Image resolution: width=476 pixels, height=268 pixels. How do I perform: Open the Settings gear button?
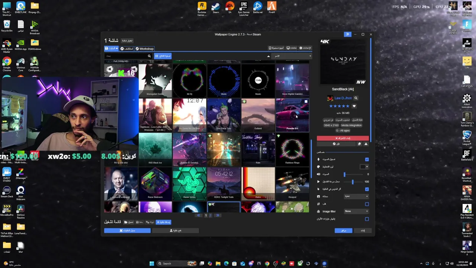tap(305, 48)
